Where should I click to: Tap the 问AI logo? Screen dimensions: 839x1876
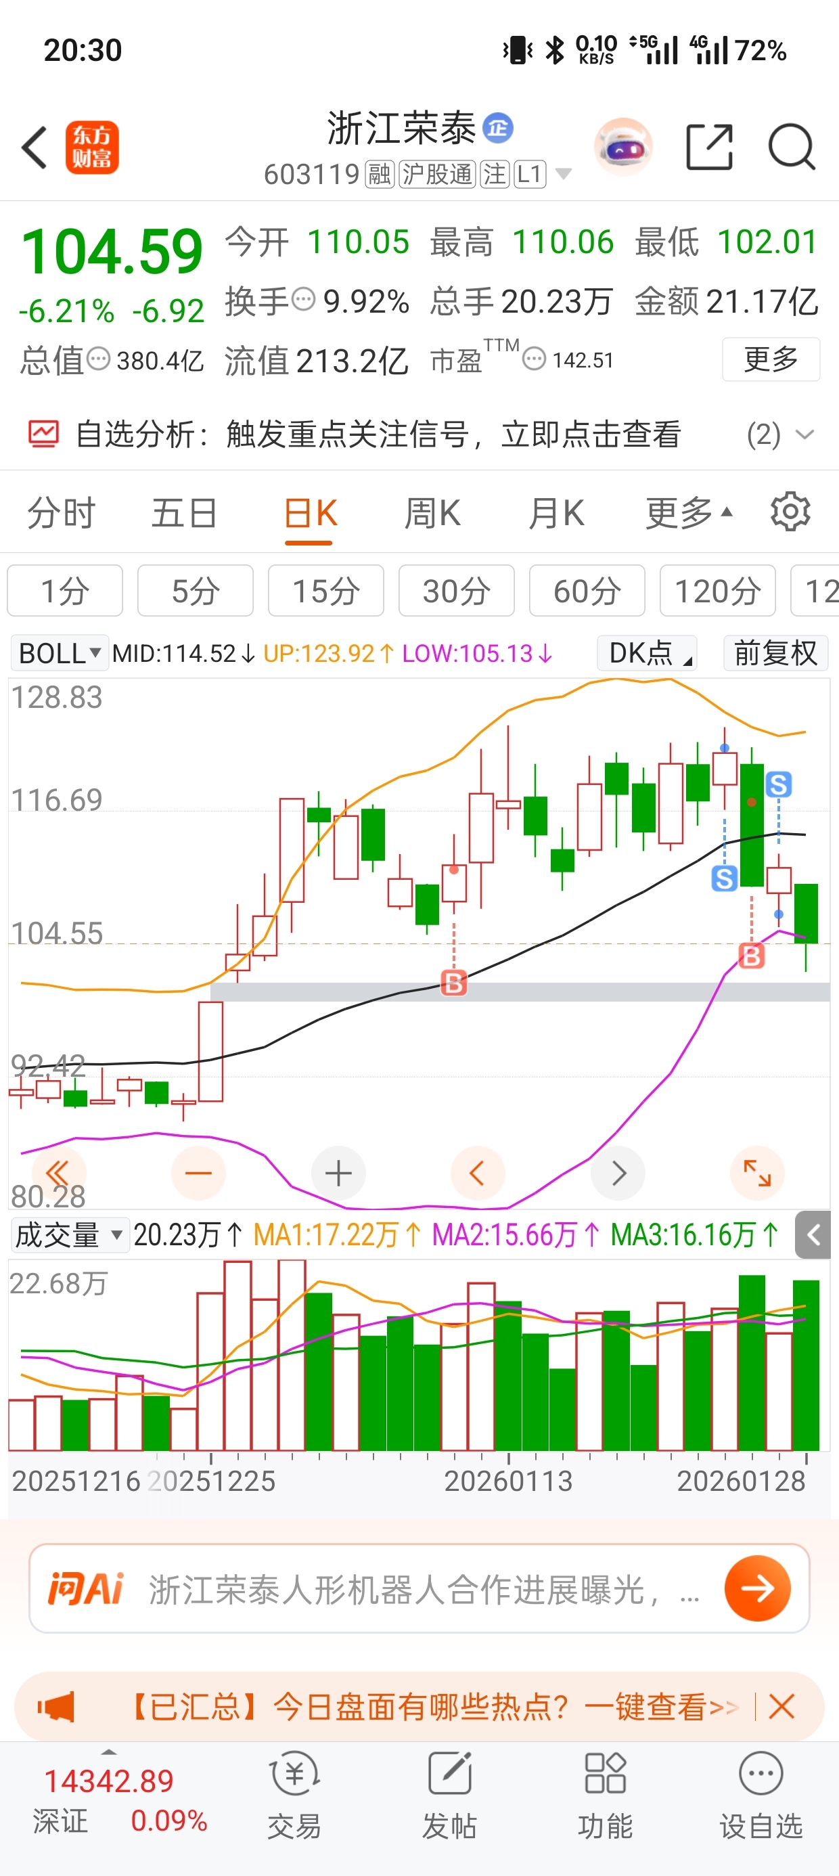(86, 1588)
